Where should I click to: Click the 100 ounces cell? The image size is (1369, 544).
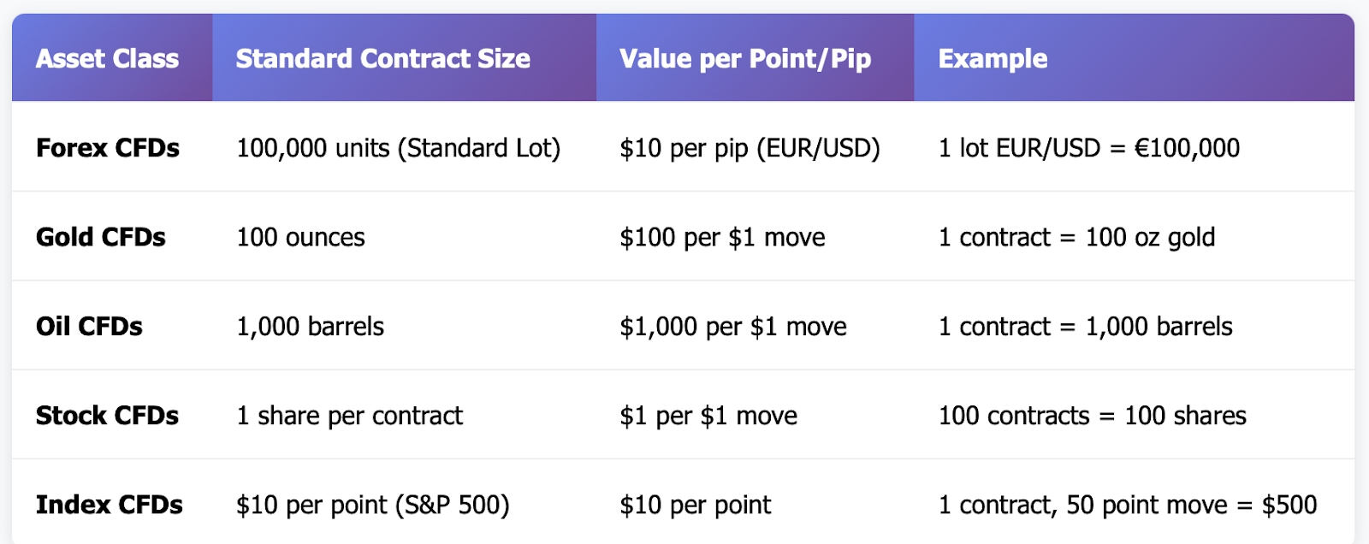[300, 237]
